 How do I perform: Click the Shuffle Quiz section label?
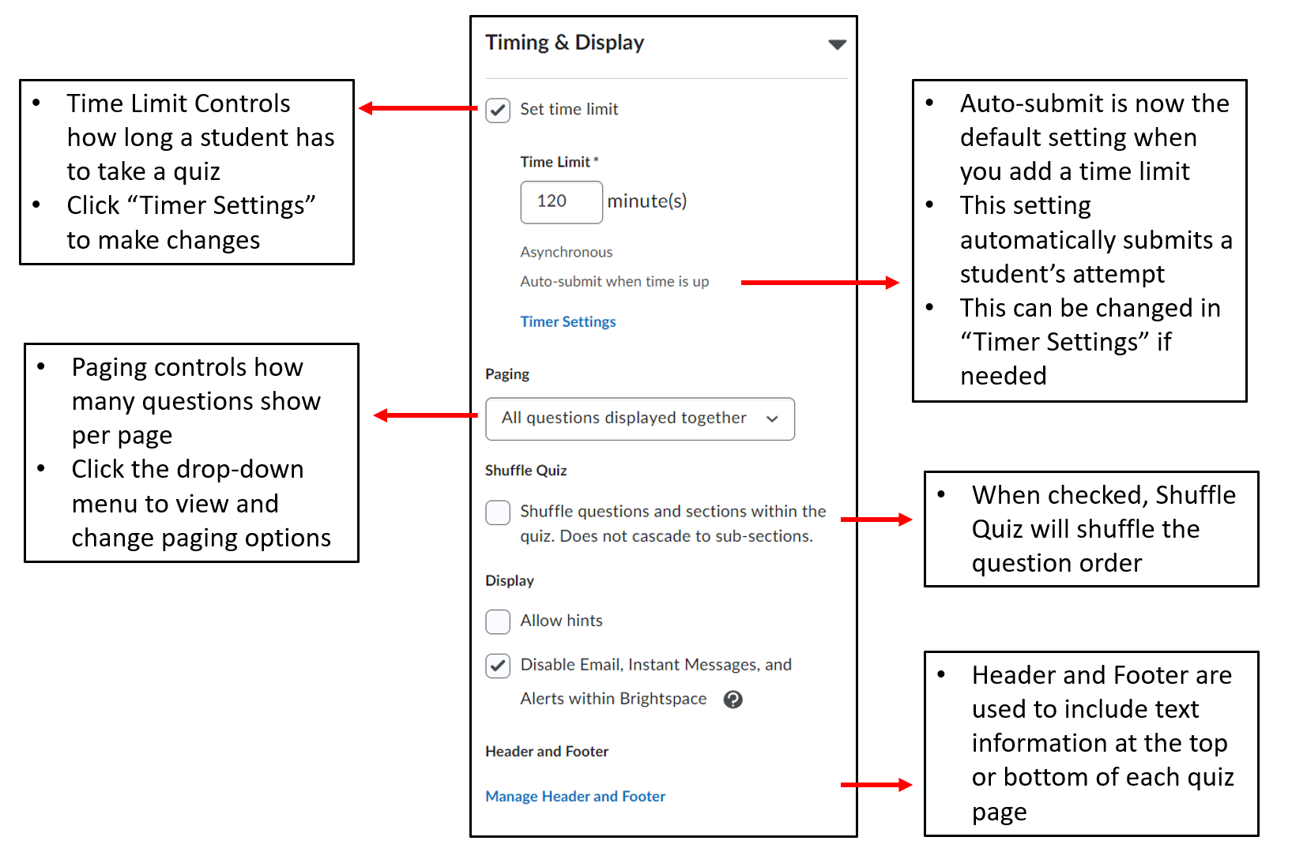tap(525, 470)
